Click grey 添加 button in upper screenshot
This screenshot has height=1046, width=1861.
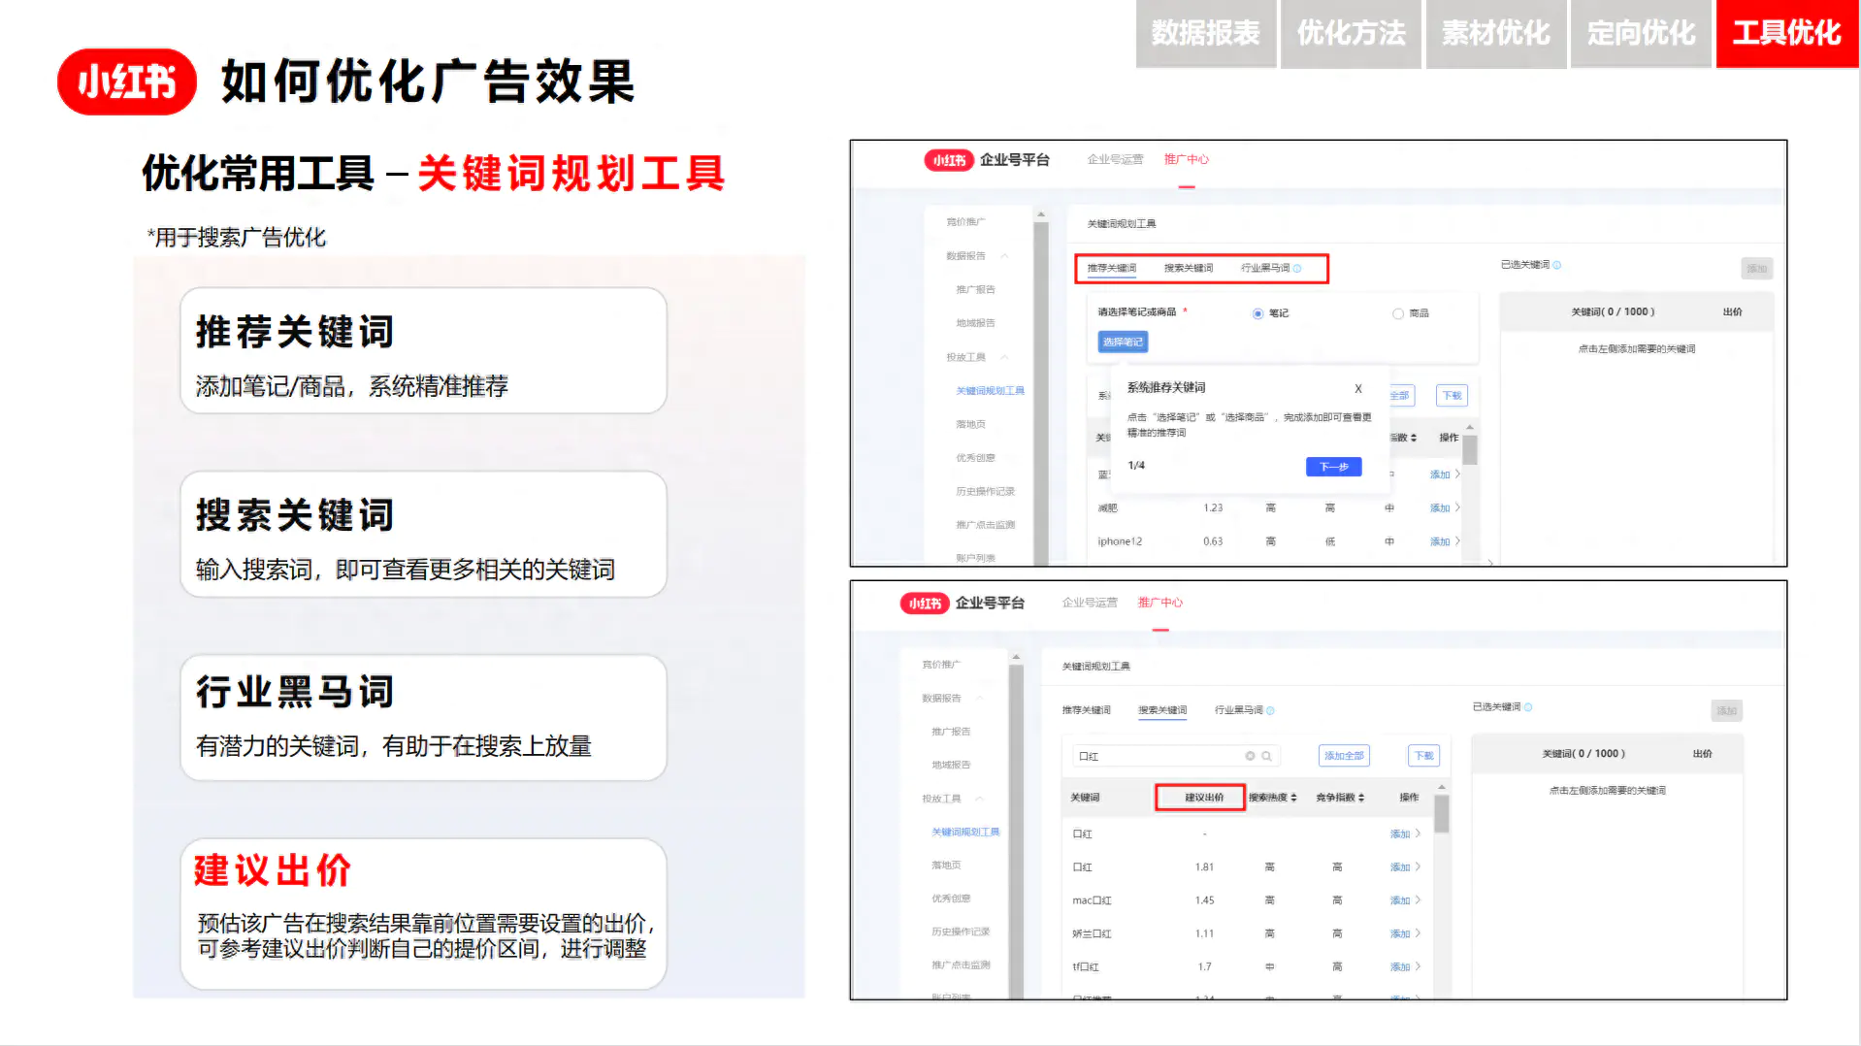pos(1757,269)
